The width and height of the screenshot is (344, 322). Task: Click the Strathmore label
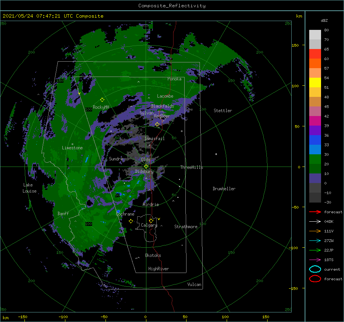coord(186,227)
